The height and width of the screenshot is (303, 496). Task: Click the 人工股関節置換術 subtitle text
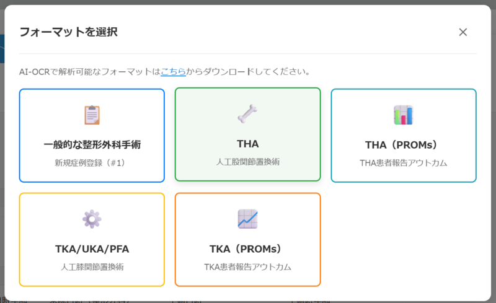[247, 162]
